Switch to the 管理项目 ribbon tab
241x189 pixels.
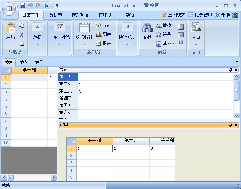pyautogui.click(x=80, y=15)
